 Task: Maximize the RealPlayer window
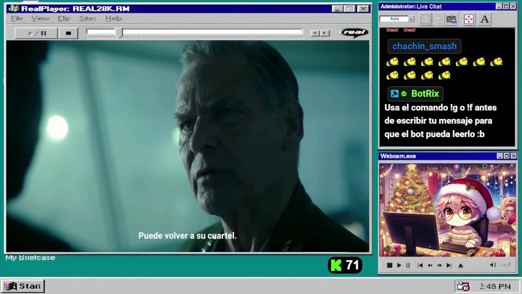(x=349, y=9)
